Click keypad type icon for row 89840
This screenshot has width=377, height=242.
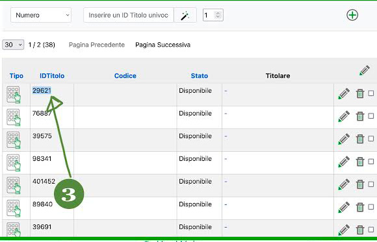tap(14, 208)
